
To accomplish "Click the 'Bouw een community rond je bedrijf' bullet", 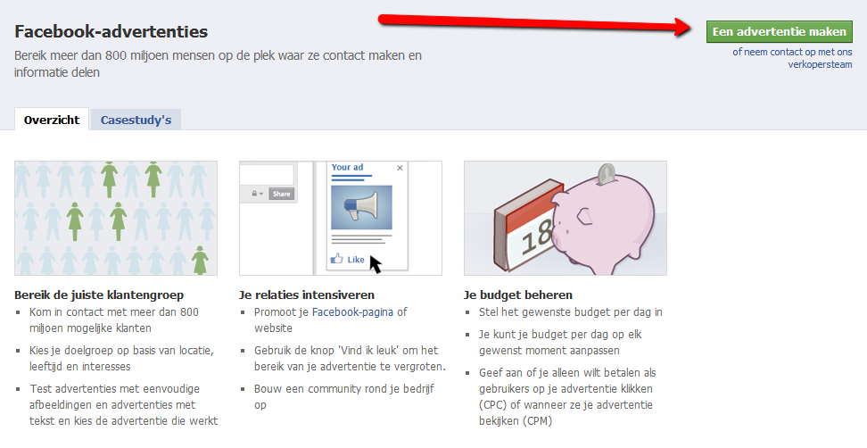I will coord(344,397).
